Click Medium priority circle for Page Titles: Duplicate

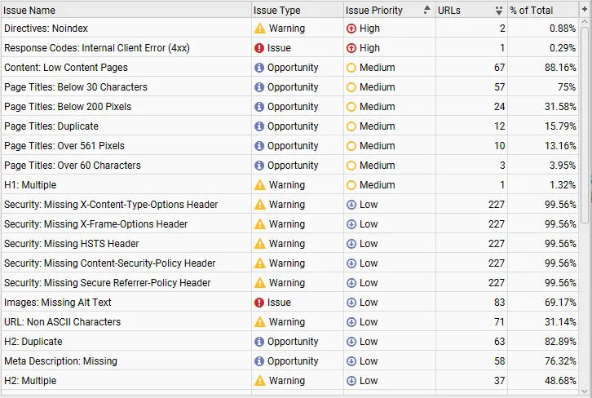click(351, 126)
